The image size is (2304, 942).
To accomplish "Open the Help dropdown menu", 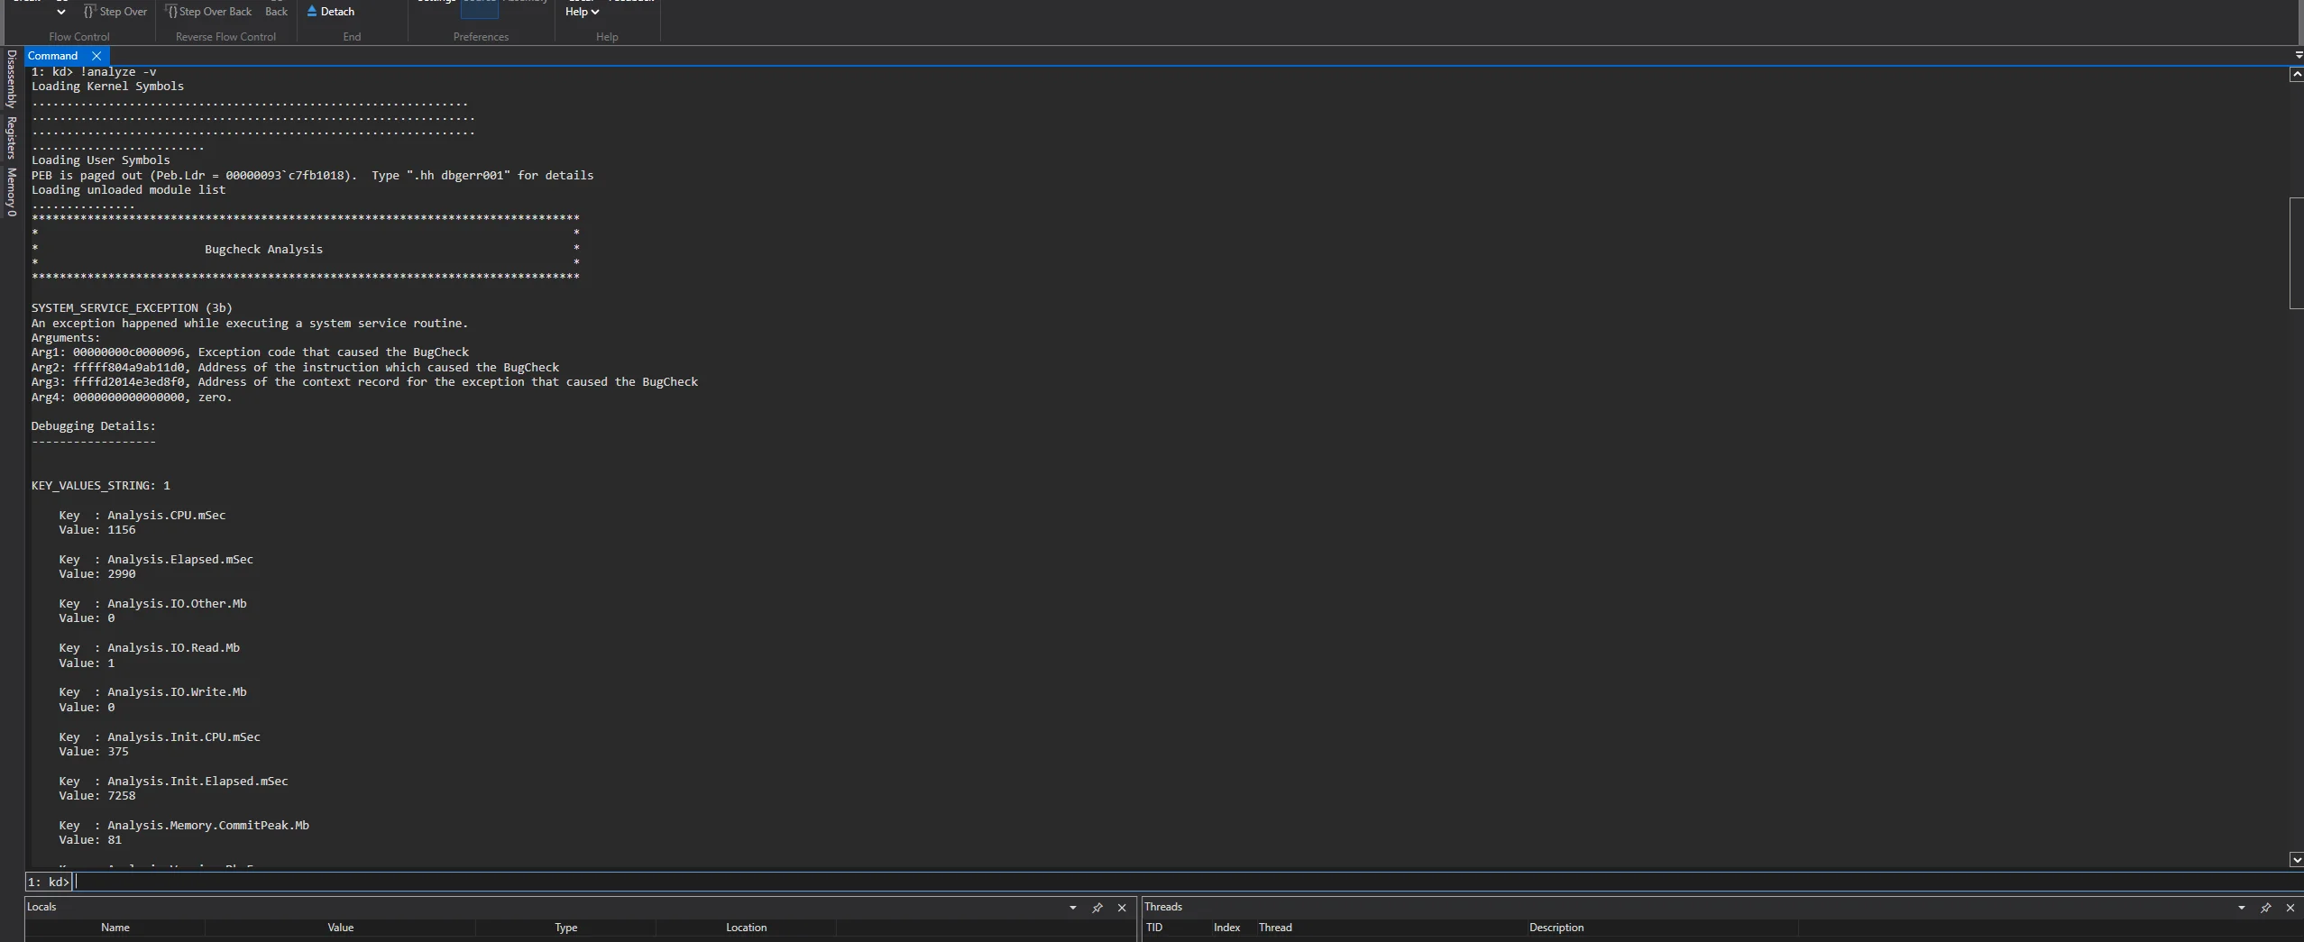I will (x=582, y=12).
